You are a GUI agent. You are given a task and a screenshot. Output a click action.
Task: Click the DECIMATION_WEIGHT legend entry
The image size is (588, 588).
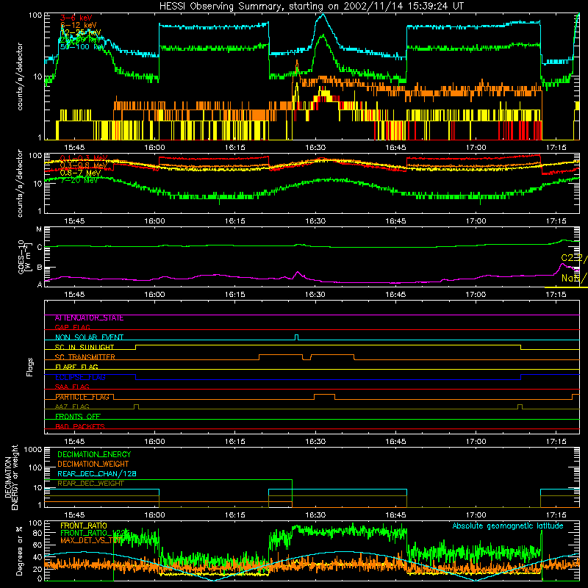93,465
